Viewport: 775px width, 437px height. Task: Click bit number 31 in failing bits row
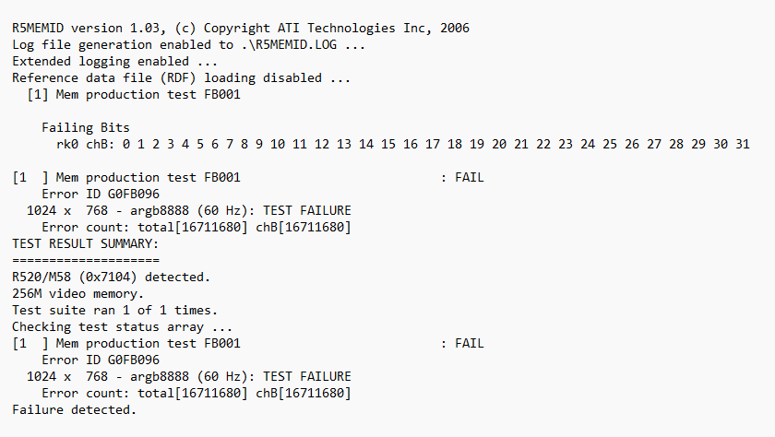pyautogui.click(x=743, y=145)
